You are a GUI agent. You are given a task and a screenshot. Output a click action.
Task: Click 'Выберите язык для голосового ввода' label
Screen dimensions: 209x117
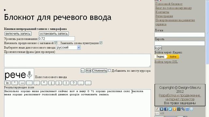tap(30, 47)
